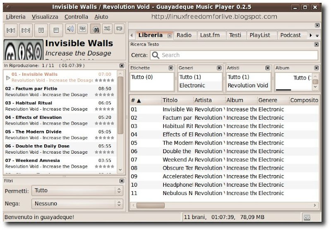
Task: Open the Visualizza menu
Action: [x=45, y=17]
